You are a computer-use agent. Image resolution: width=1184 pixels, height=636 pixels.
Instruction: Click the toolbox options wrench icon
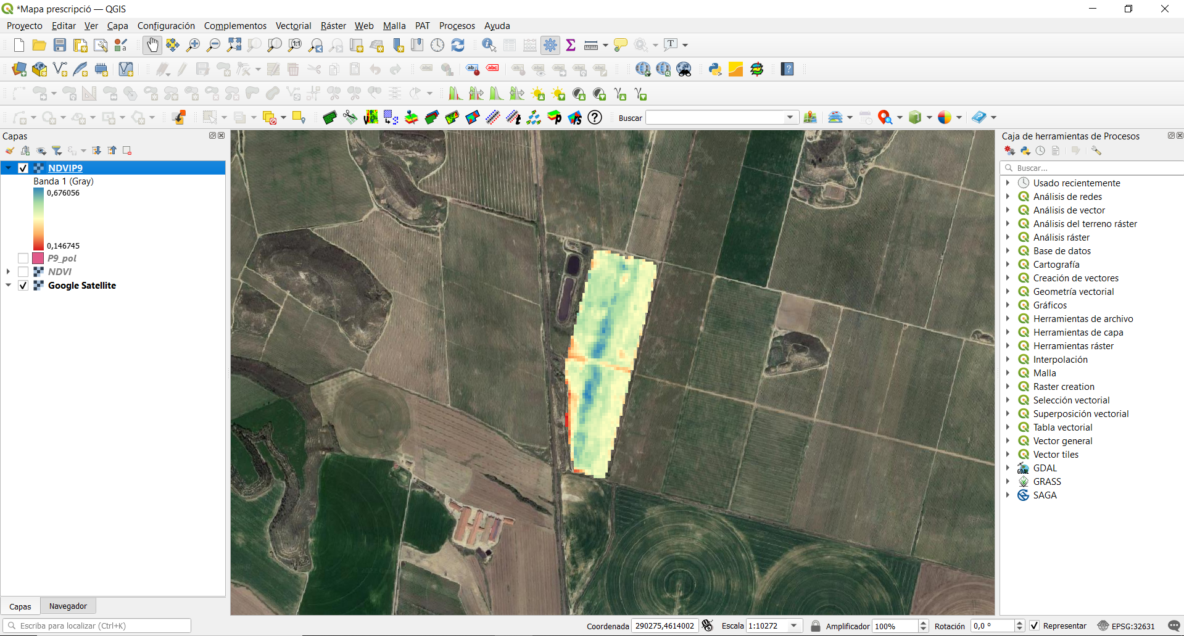1096,151
